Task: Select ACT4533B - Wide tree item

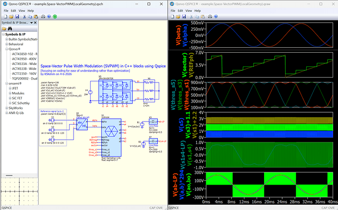Action: tap(24, 69)
